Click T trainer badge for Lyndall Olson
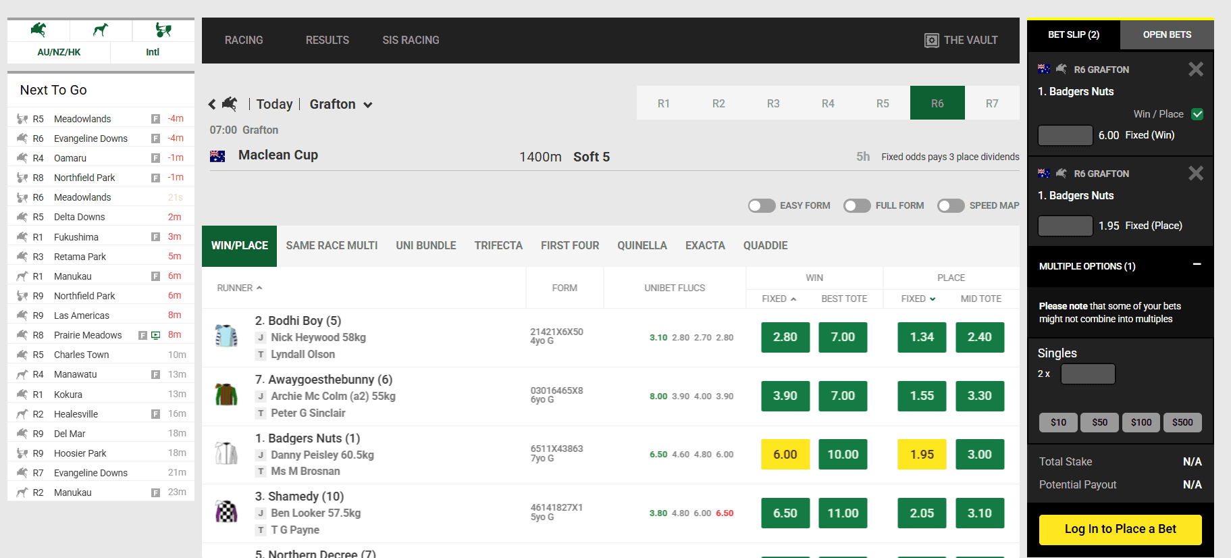Screen dimensions: 1231x558 coord(261,355)
